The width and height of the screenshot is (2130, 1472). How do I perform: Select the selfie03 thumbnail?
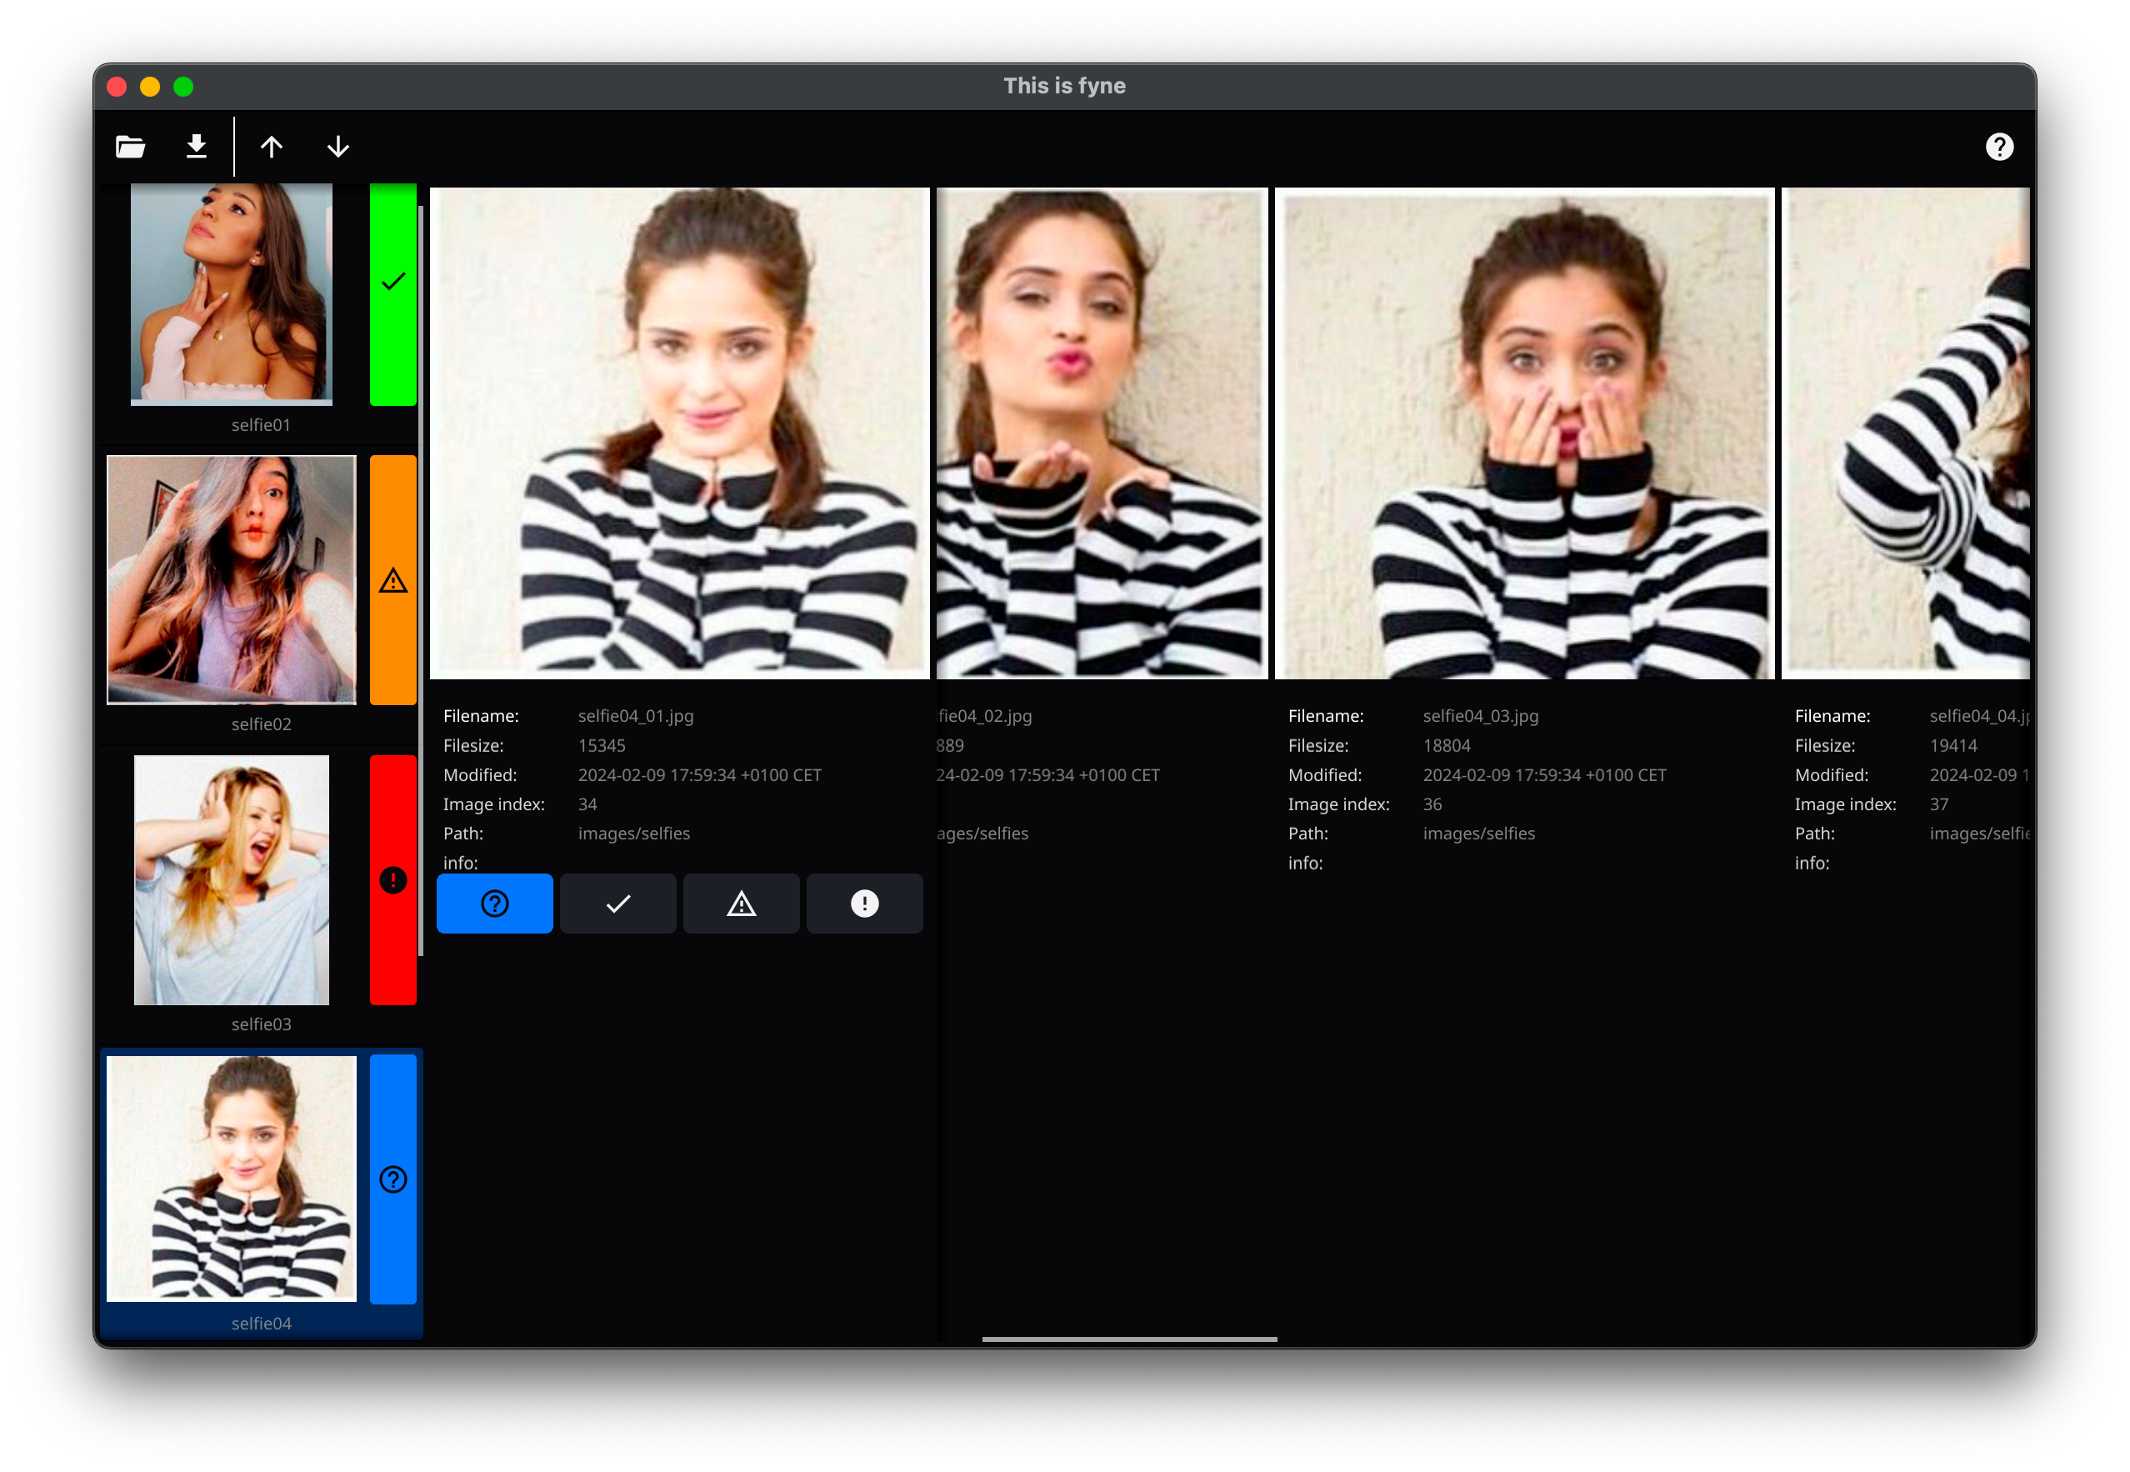pyautogui.click(x=232, y=880)
